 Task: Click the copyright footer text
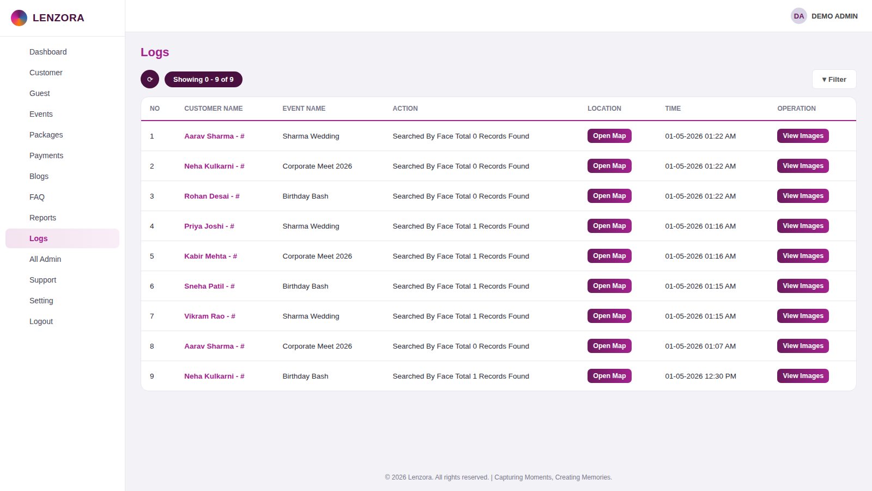498,477
